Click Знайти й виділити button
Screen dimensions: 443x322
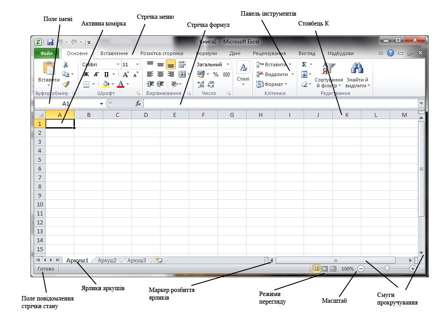point(357,75)
